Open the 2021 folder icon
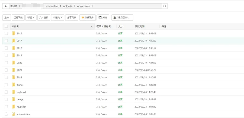This screenshot has height=118, width=244. pos(14,70)
